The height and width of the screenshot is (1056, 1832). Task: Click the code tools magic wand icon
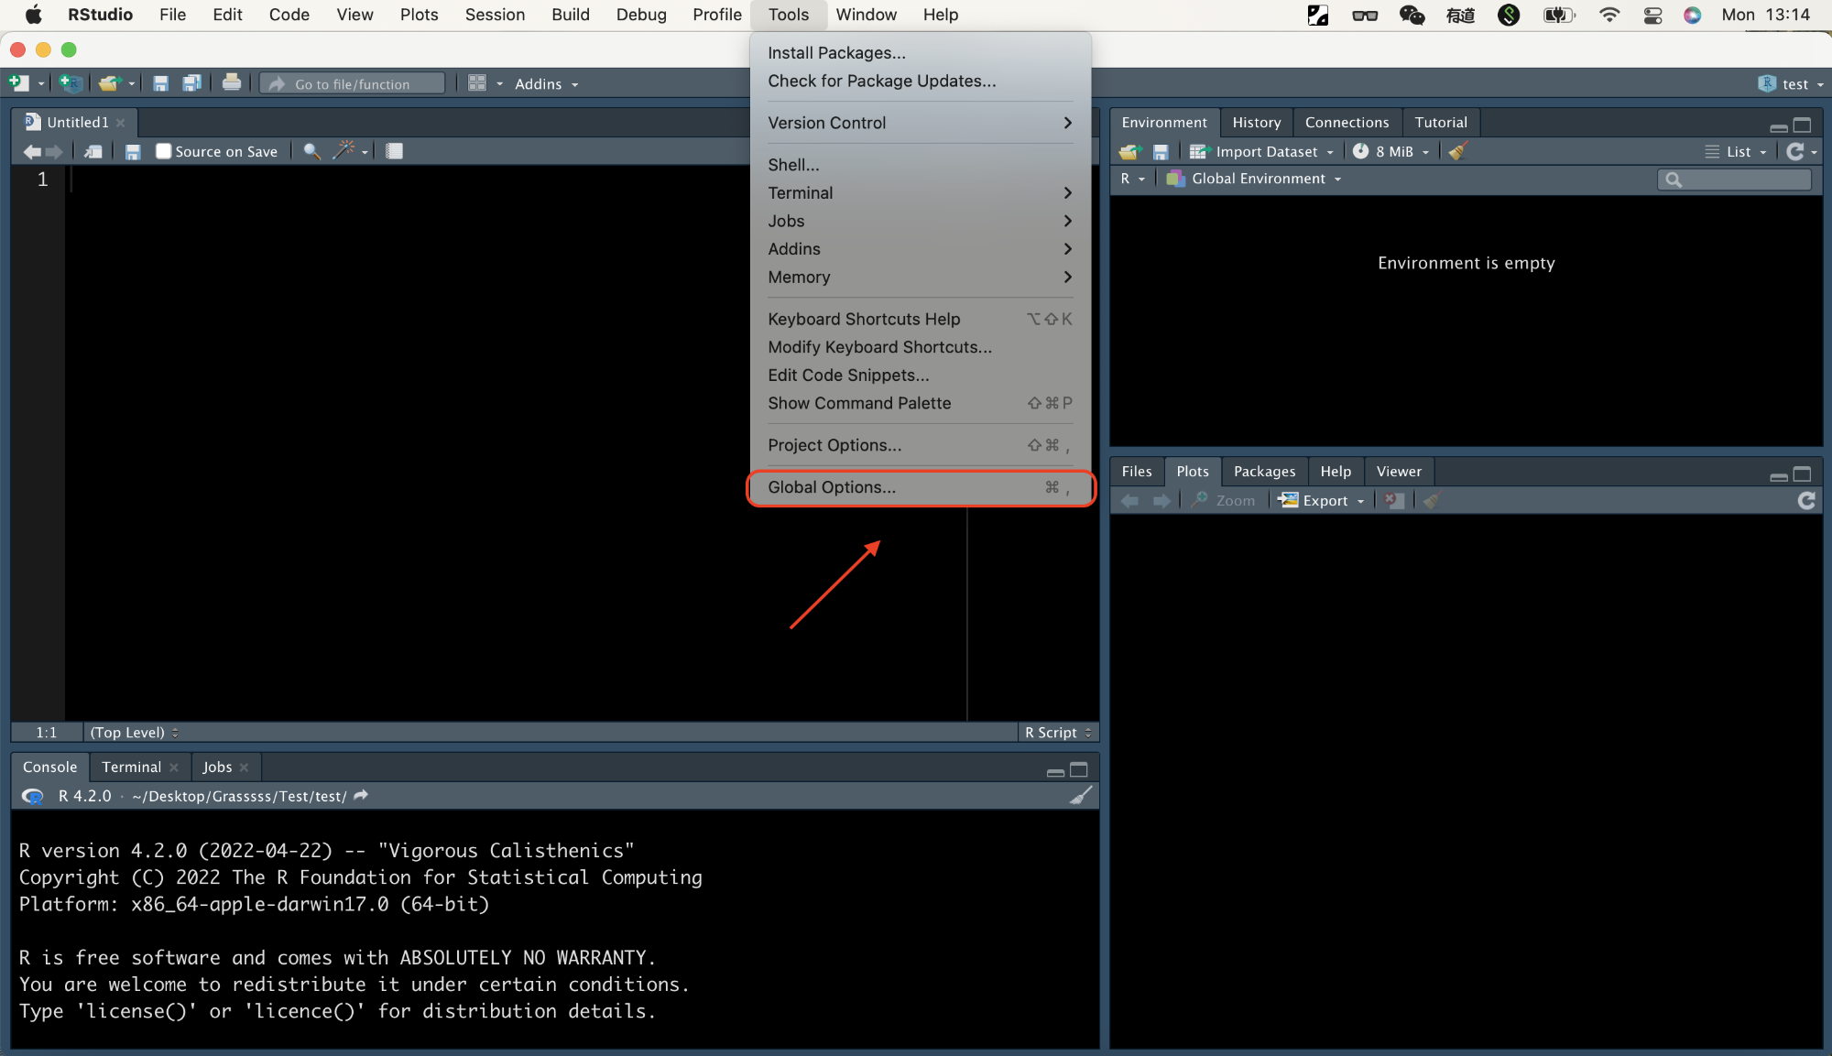pyautogui.click(x=344, y=150)
